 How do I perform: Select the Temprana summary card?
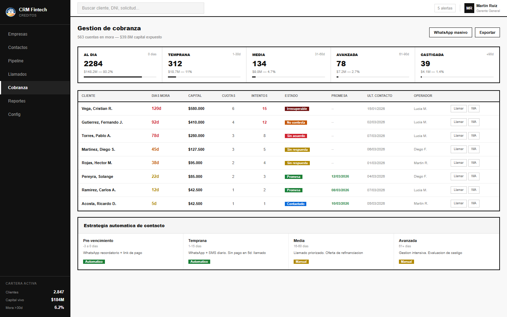pos(204,65)
